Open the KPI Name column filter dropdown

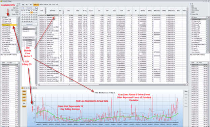tap(17, 17)
